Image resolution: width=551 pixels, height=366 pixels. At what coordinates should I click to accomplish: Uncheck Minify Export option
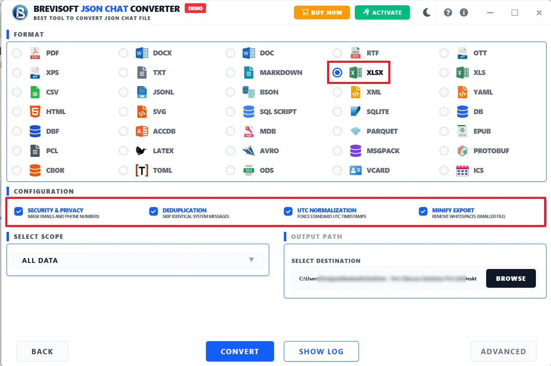[x=423, y=211]
